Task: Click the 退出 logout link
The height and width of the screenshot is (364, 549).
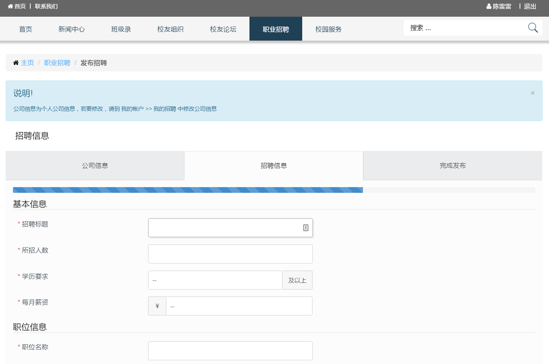Action: point(530,6)
